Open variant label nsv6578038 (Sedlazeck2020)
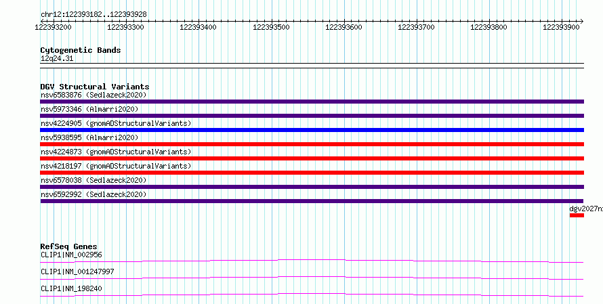This screenshot has height=304, width=603. pyautogui.click(x=93, y=180)
